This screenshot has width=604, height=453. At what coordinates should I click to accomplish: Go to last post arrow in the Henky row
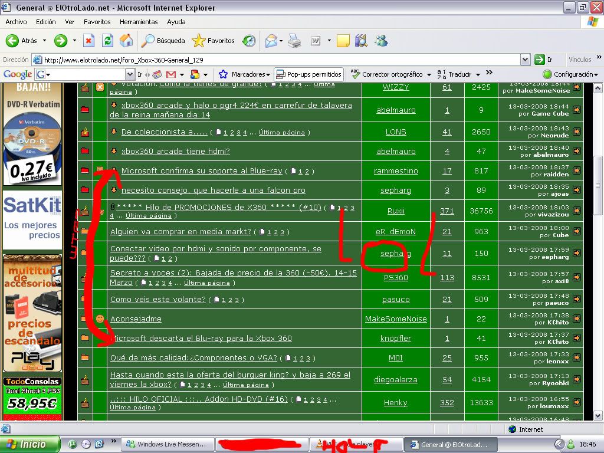577,402
